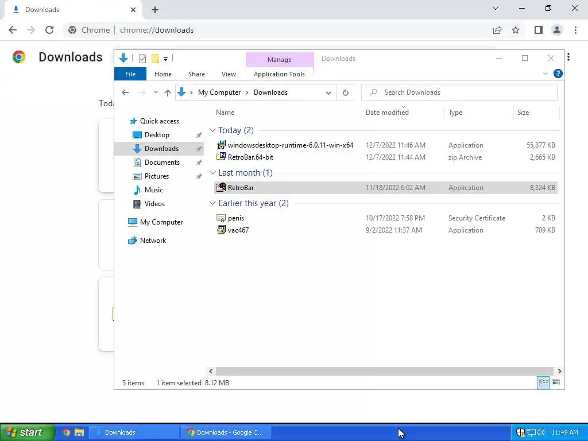Select the Downloads Explorer taskbar button
The image size is (588, 441).
coord(134,432)
